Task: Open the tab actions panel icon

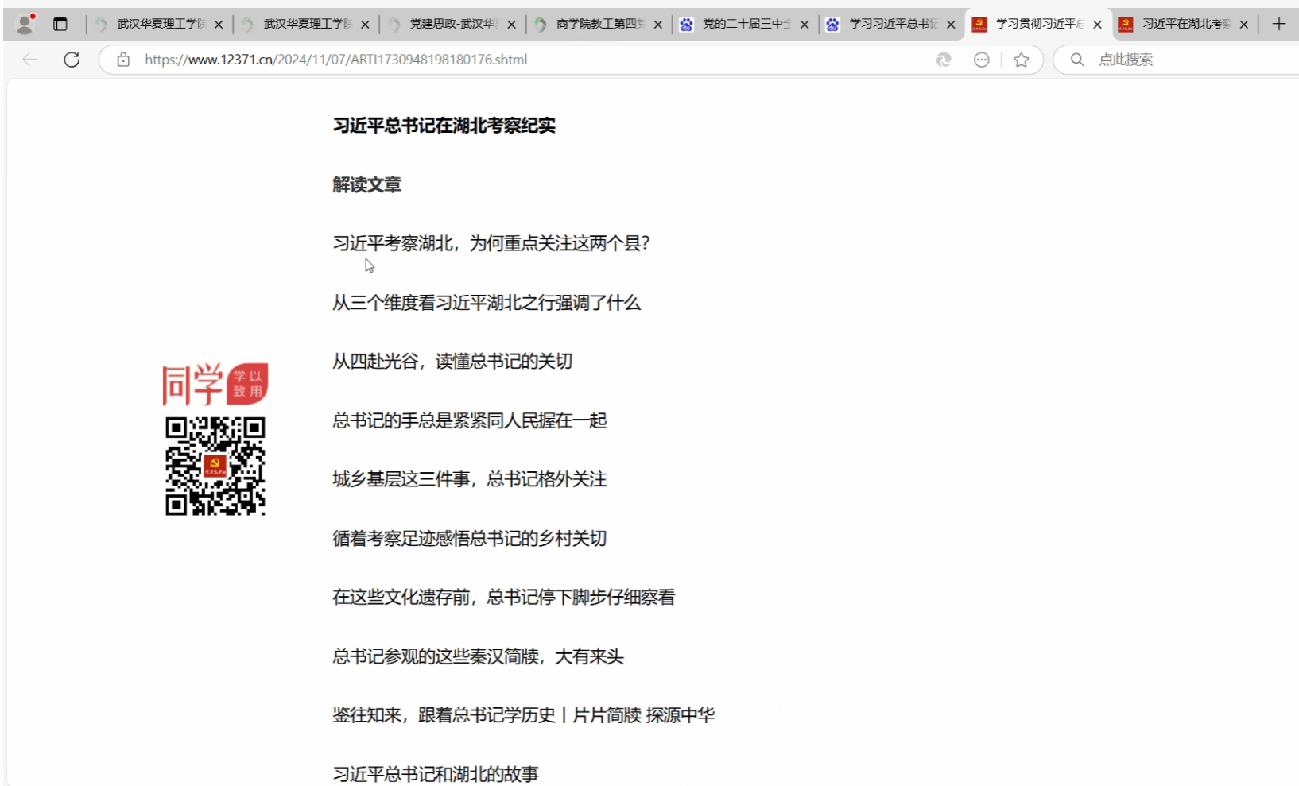Action: (x=60, y=24)
